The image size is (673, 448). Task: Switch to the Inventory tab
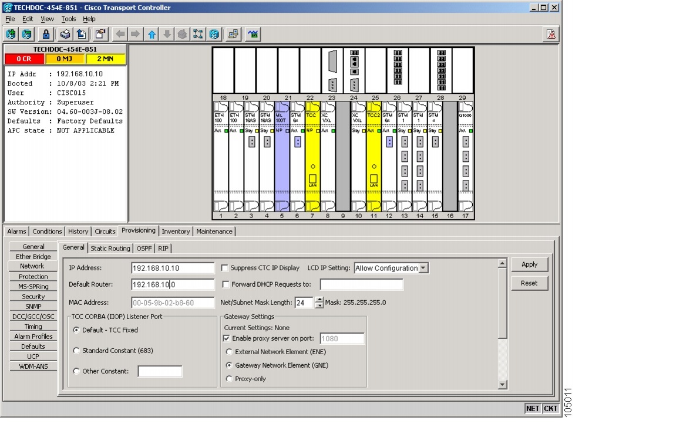(x=176, y=232)
